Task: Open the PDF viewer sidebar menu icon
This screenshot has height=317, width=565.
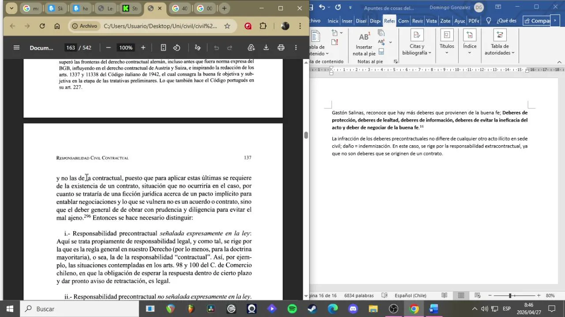Action: (16, 48)
